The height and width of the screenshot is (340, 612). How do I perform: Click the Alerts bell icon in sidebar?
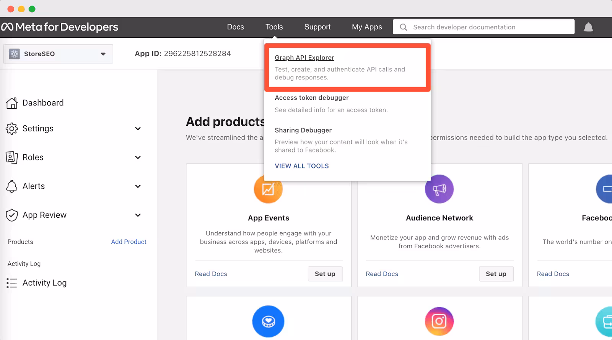pos(12,186)
